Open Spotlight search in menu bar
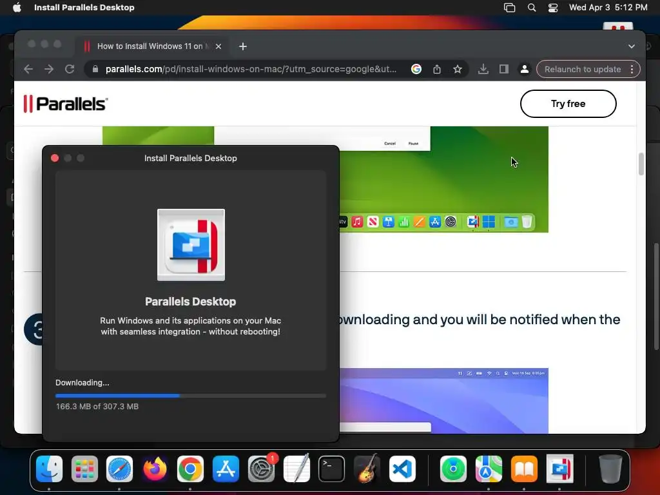 pos(532,8)
